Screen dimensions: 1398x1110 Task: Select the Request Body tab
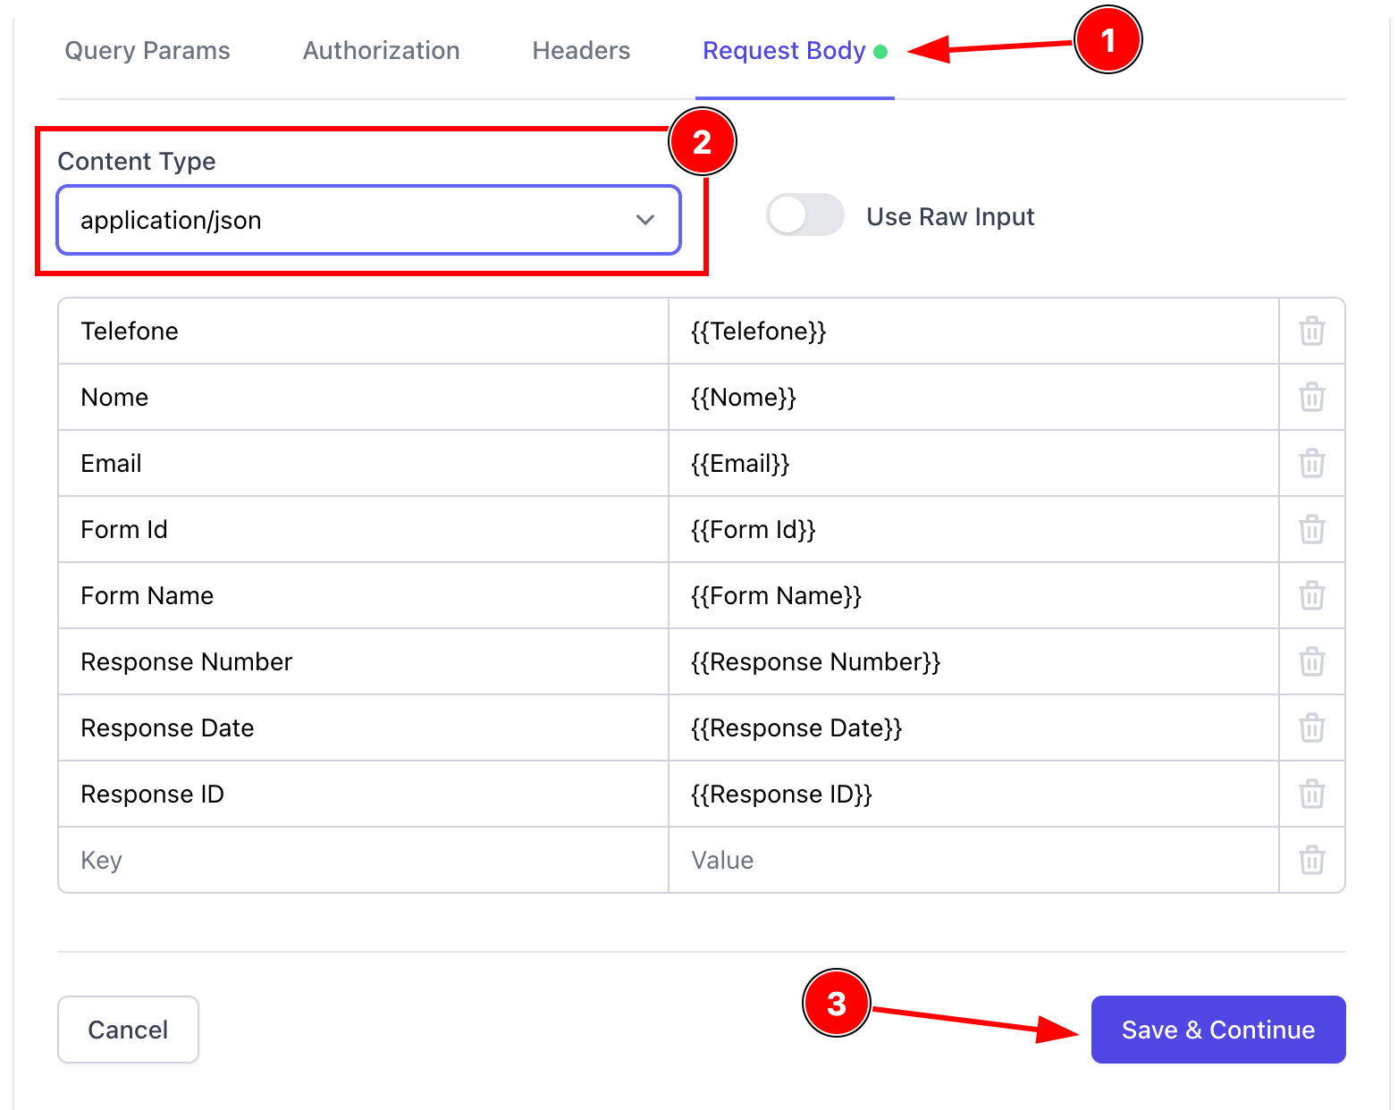click(784, 51)
